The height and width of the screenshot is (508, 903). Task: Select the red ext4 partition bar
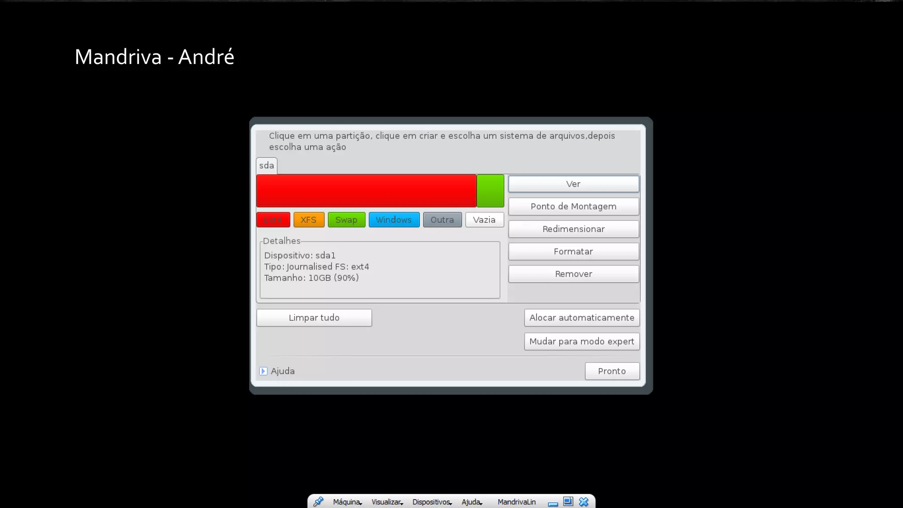(x=366, y=190)
